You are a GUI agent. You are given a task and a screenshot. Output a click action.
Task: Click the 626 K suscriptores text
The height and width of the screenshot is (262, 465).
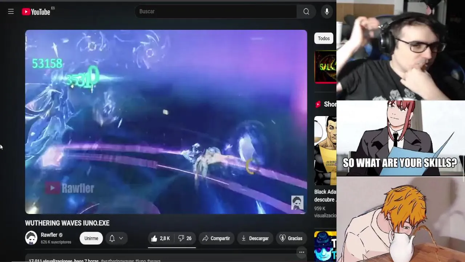pos(56,242)
